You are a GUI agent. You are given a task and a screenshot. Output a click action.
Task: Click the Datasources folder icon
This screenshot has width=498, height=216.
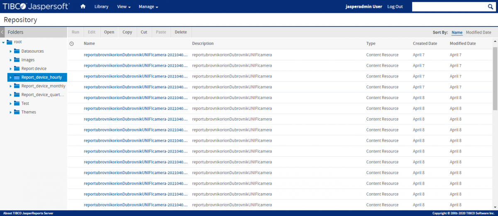(17, 51)
